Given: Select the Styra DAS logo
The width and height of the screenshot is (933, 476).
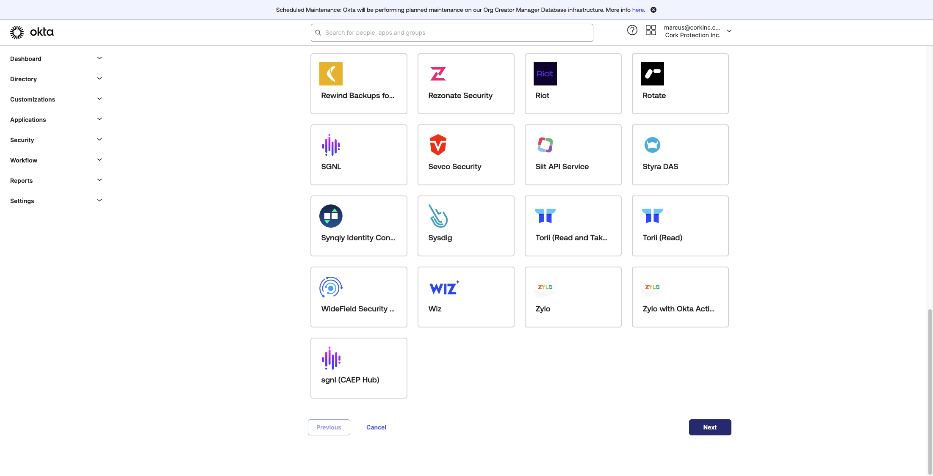Looking at the screenshot, I should coord(652,145).
